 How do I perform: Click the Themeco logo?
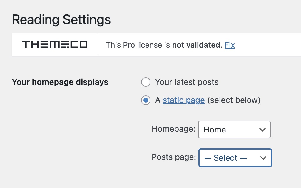tap(55, 45)
